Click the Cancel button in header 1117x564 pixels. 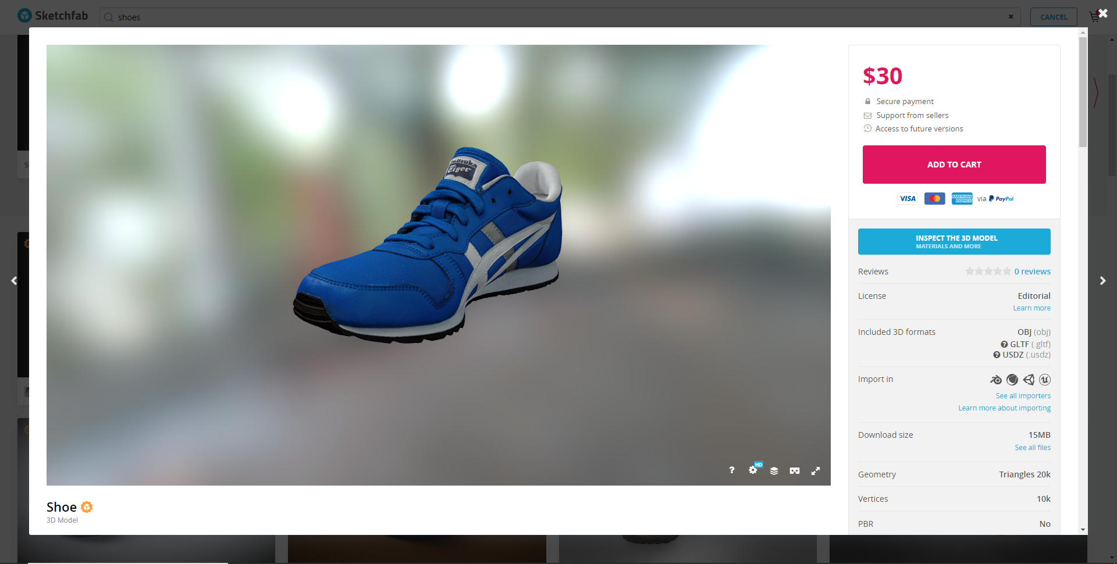point(1054,17)
